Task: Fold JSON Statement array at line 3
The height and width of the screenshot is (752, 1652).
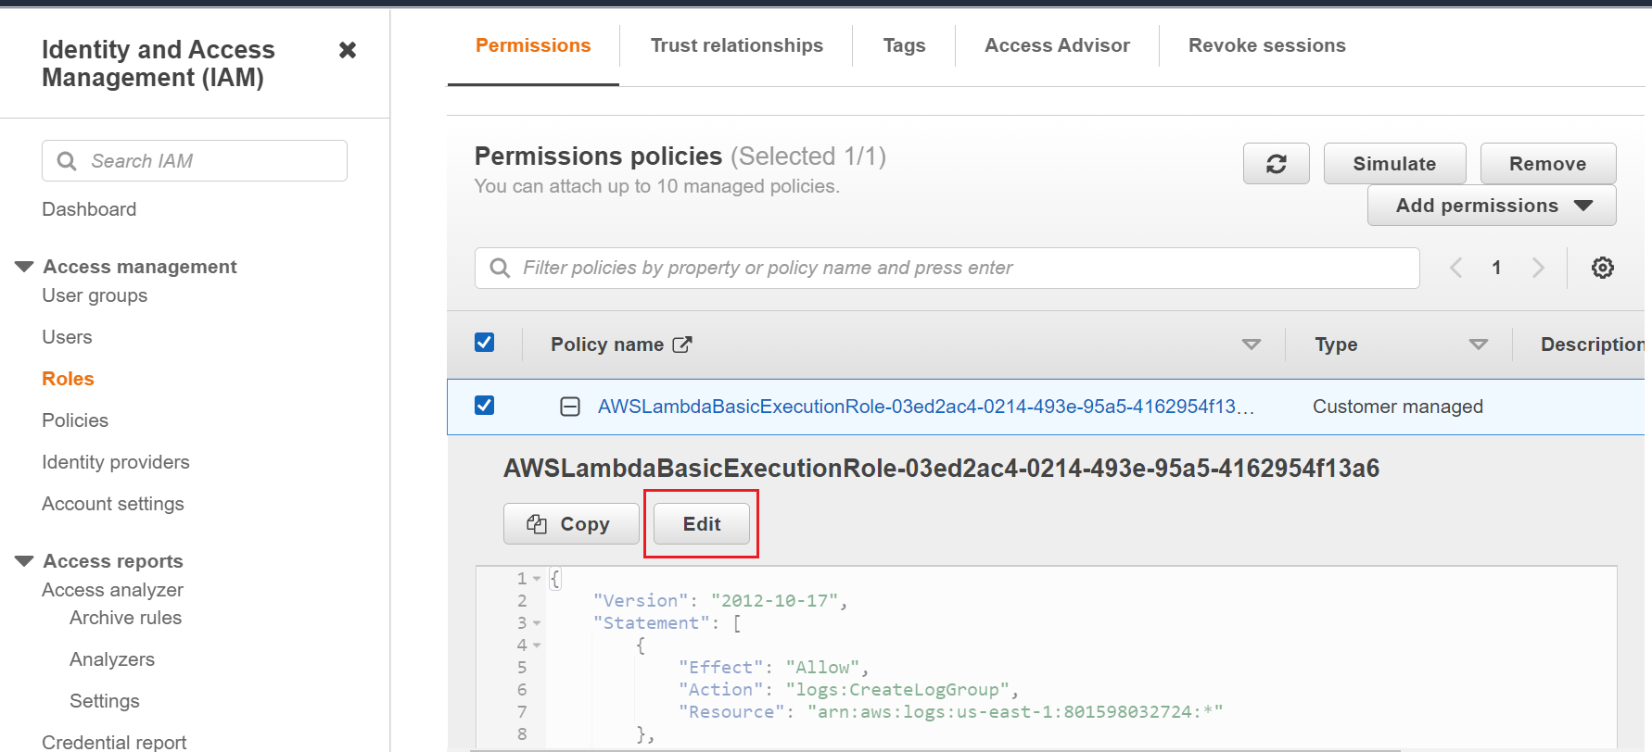Action: click(537, 623)
